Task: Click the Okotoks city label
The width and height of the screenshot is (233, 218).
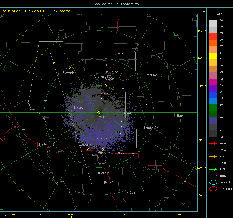Action: [104, 173]
